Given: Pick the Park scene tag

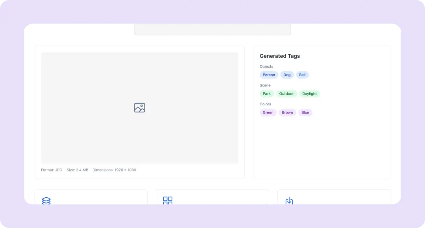Looking at the screenshot, I should [x=267, y=94].
